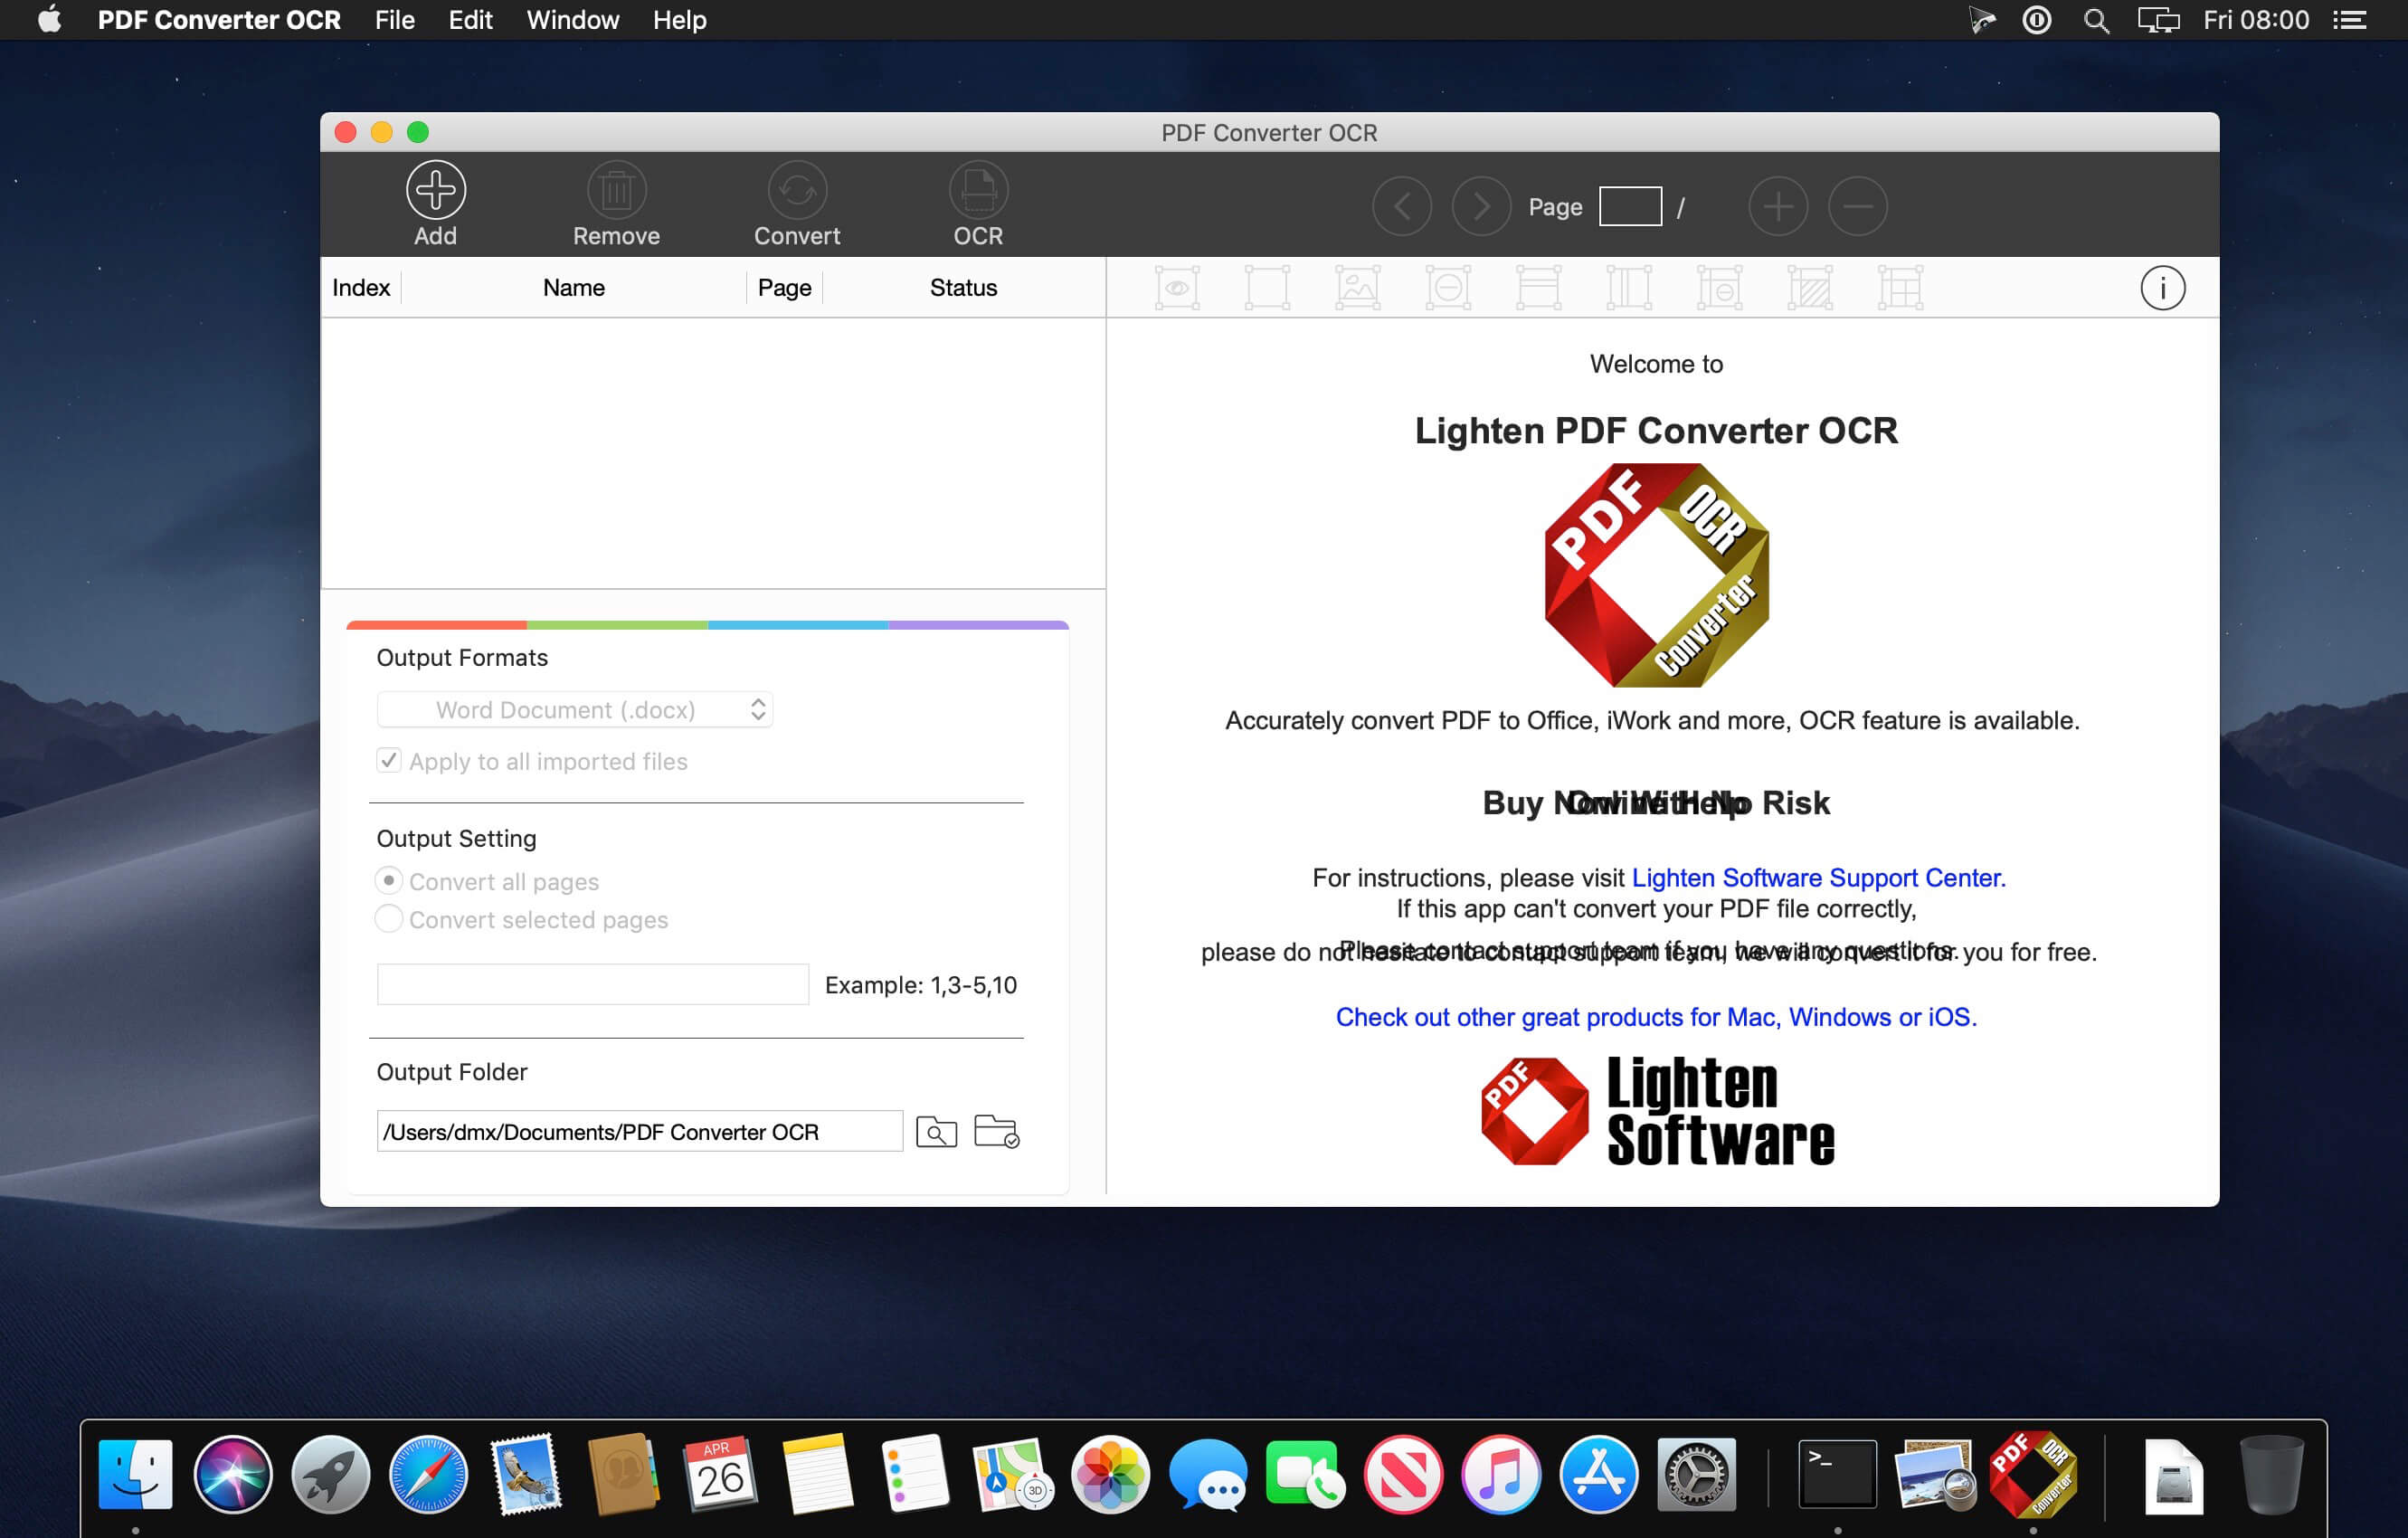
Task: Select Convert selected pages option
Action: tap(389, 919)
